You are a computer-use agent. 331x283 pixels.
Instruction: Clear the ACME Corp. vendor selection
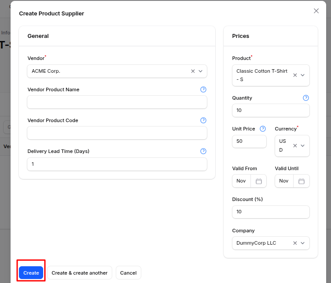pyautogui.click(x=193, y=71)
